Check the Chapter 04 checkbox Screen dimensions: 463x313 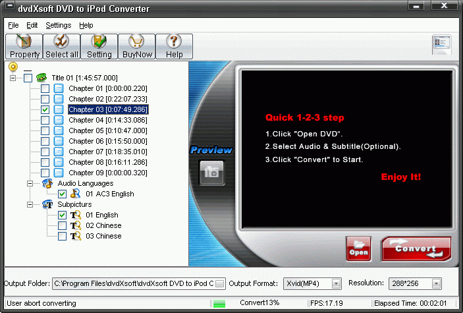(45, 120)
